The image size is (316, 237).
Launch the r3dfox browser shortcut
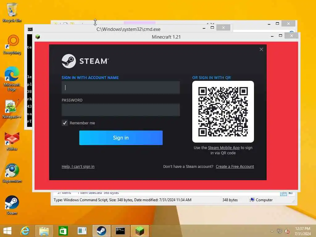pos(12,141)
